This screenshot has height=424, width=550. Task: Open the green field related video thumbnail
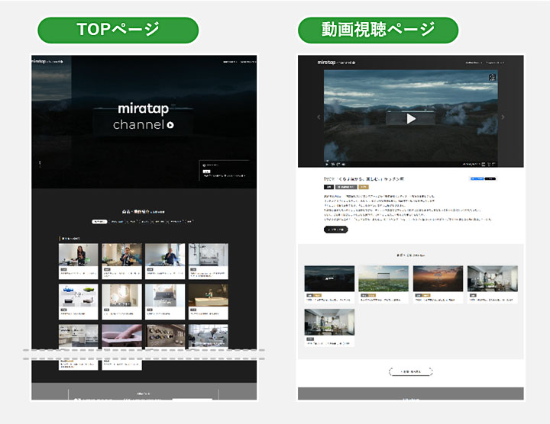tap(383, 279)
